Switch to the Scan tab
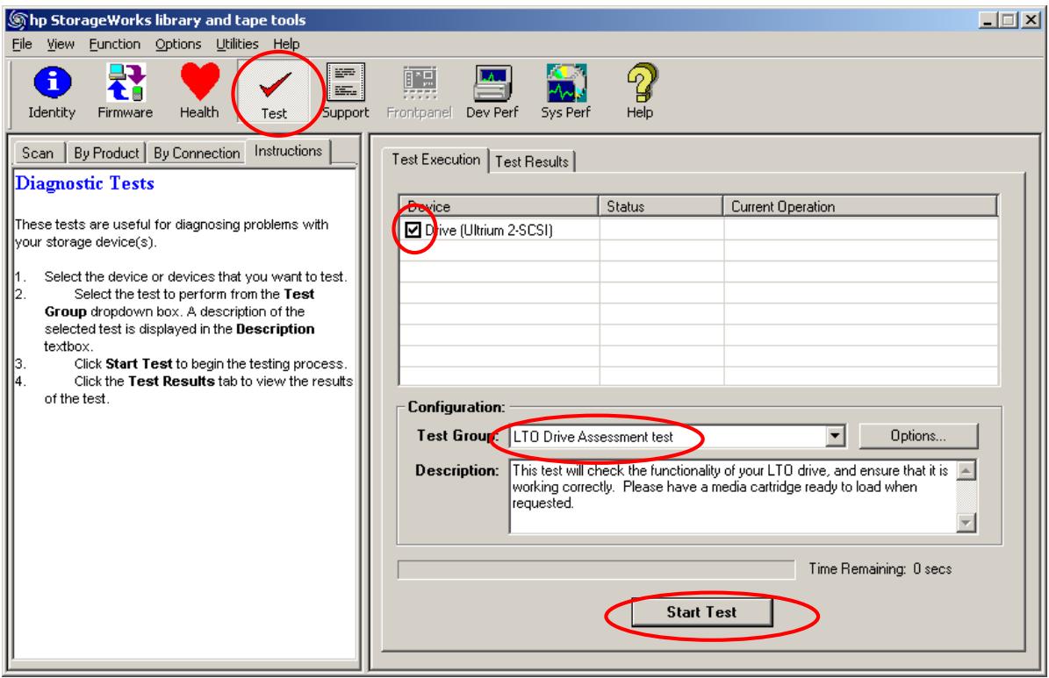Viewport: 1049px width, 678px height. point(38,153)
